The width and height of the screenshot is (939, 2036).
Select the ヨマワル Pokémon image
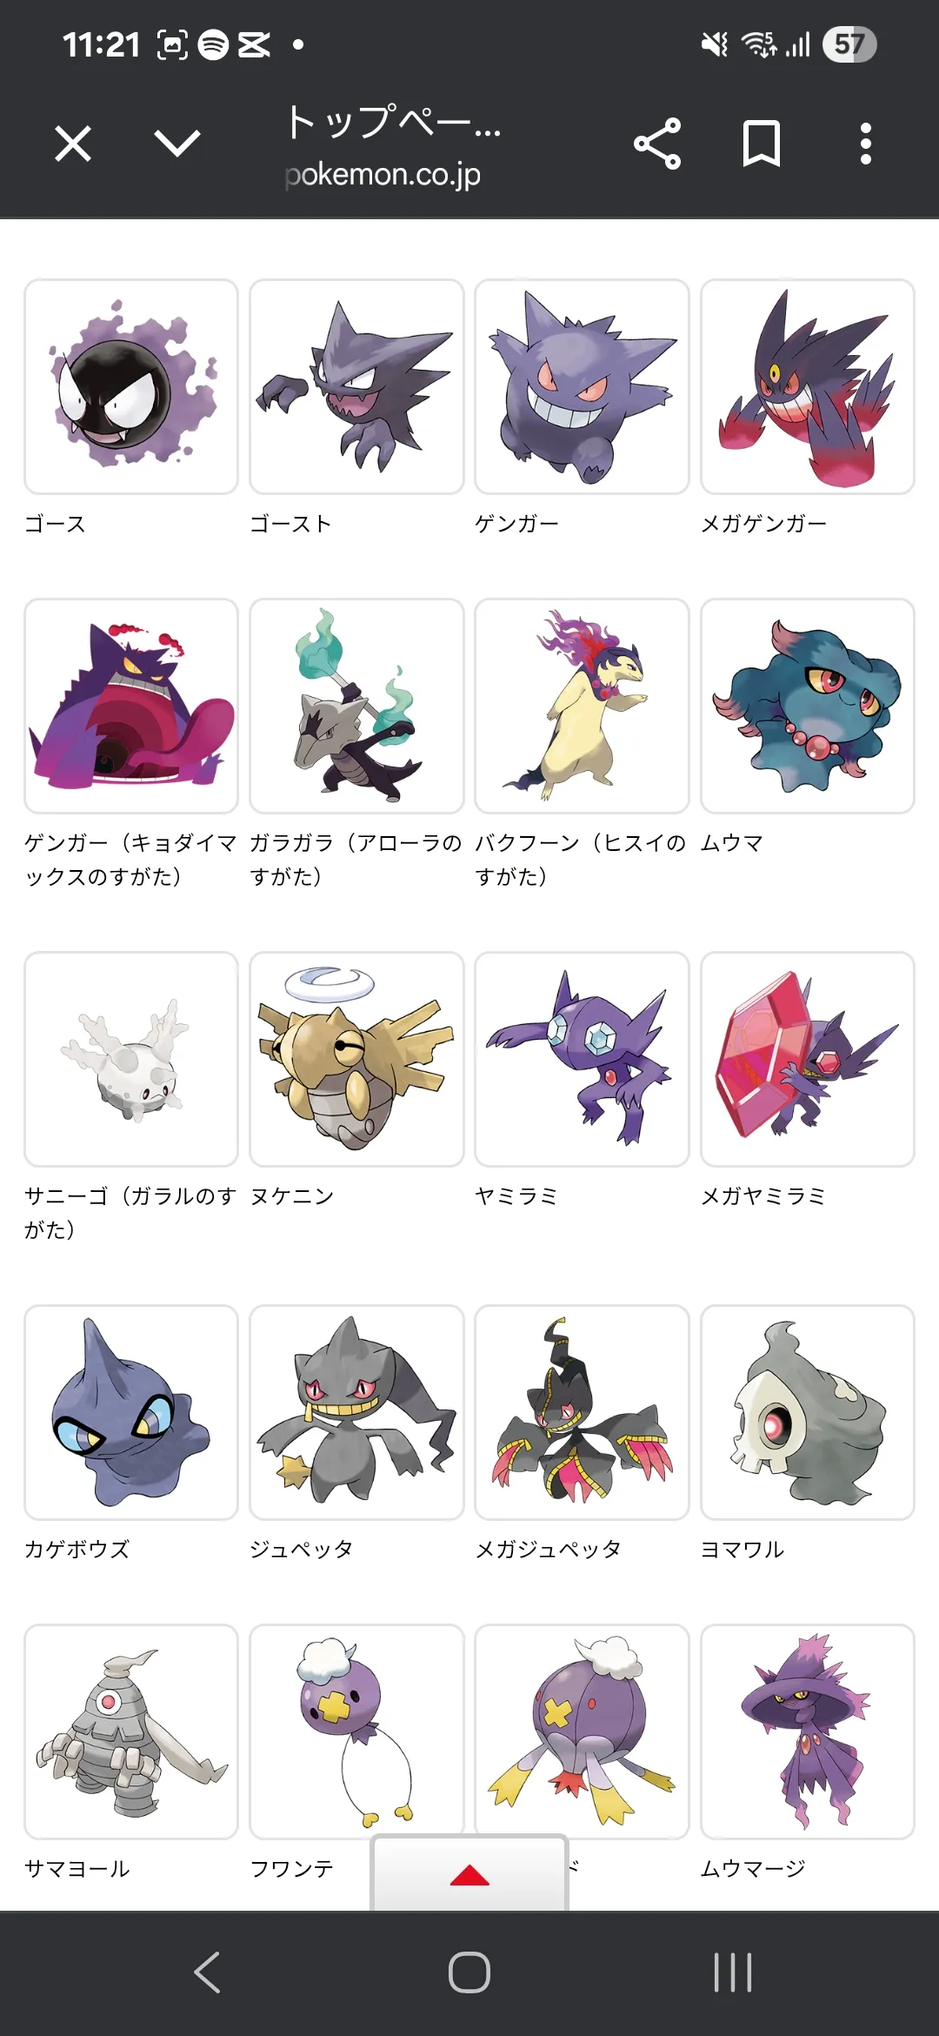pos(808,1412)
